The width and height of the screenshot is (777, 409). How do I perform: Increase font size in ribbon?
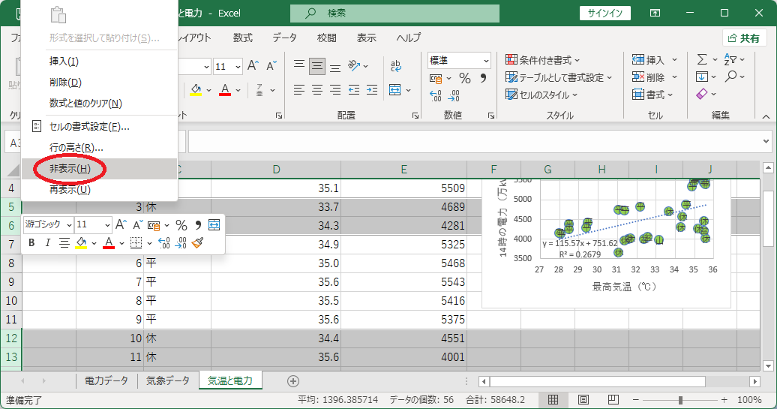point(253,65)
